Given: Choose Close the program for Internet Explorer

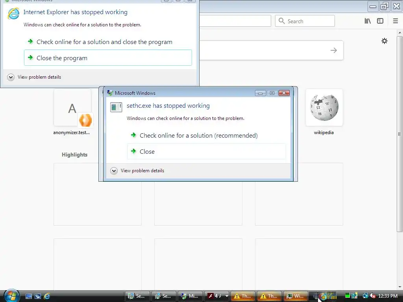Looking at the screenshot, I should pos(108,58).
